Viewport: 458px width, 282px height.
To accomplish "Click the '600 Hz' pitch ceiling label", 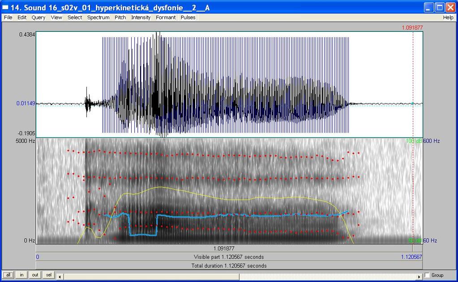I will (x=432, y=141).
